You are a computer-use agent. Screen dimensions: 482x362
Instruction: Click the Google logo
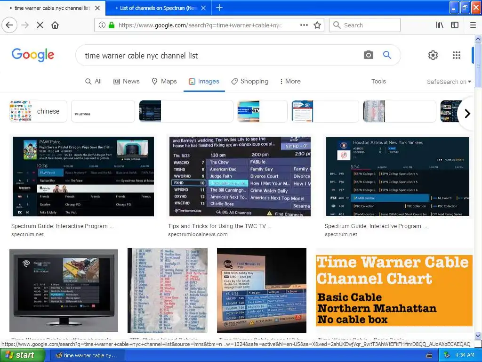point(33,55)
